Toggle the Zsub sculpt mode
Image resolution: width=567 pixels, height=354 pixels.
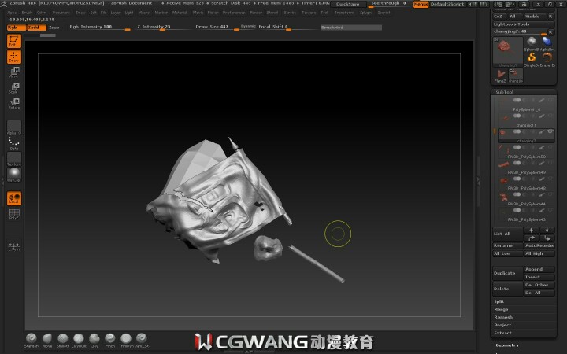tap(54, 28)
